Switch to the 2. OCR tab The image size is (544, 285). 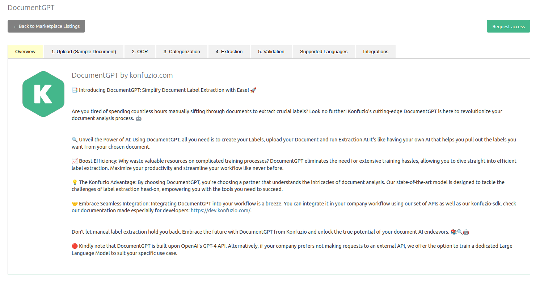tap(140, 51)
